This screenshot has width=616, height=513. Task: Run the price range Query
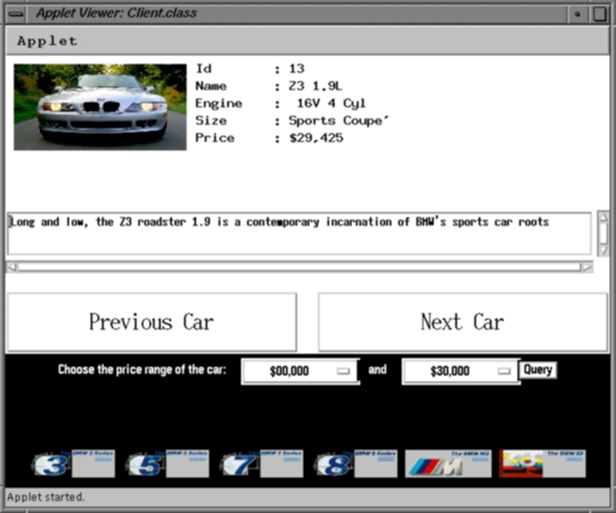coord(538,370)
